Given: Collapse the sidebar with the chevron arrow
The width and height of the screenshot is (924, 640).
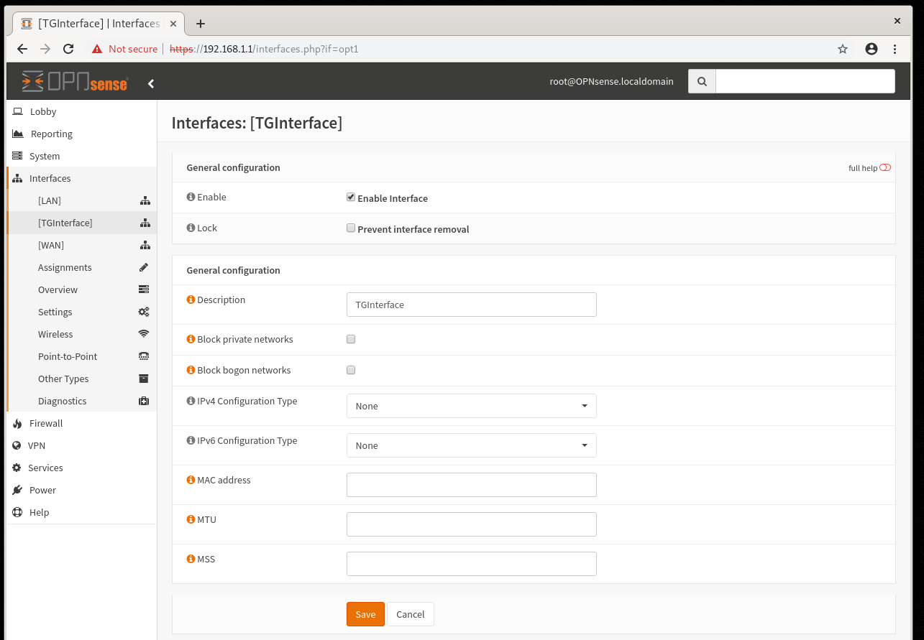Looking at the screenshot, I should click(x=151, y=83).
